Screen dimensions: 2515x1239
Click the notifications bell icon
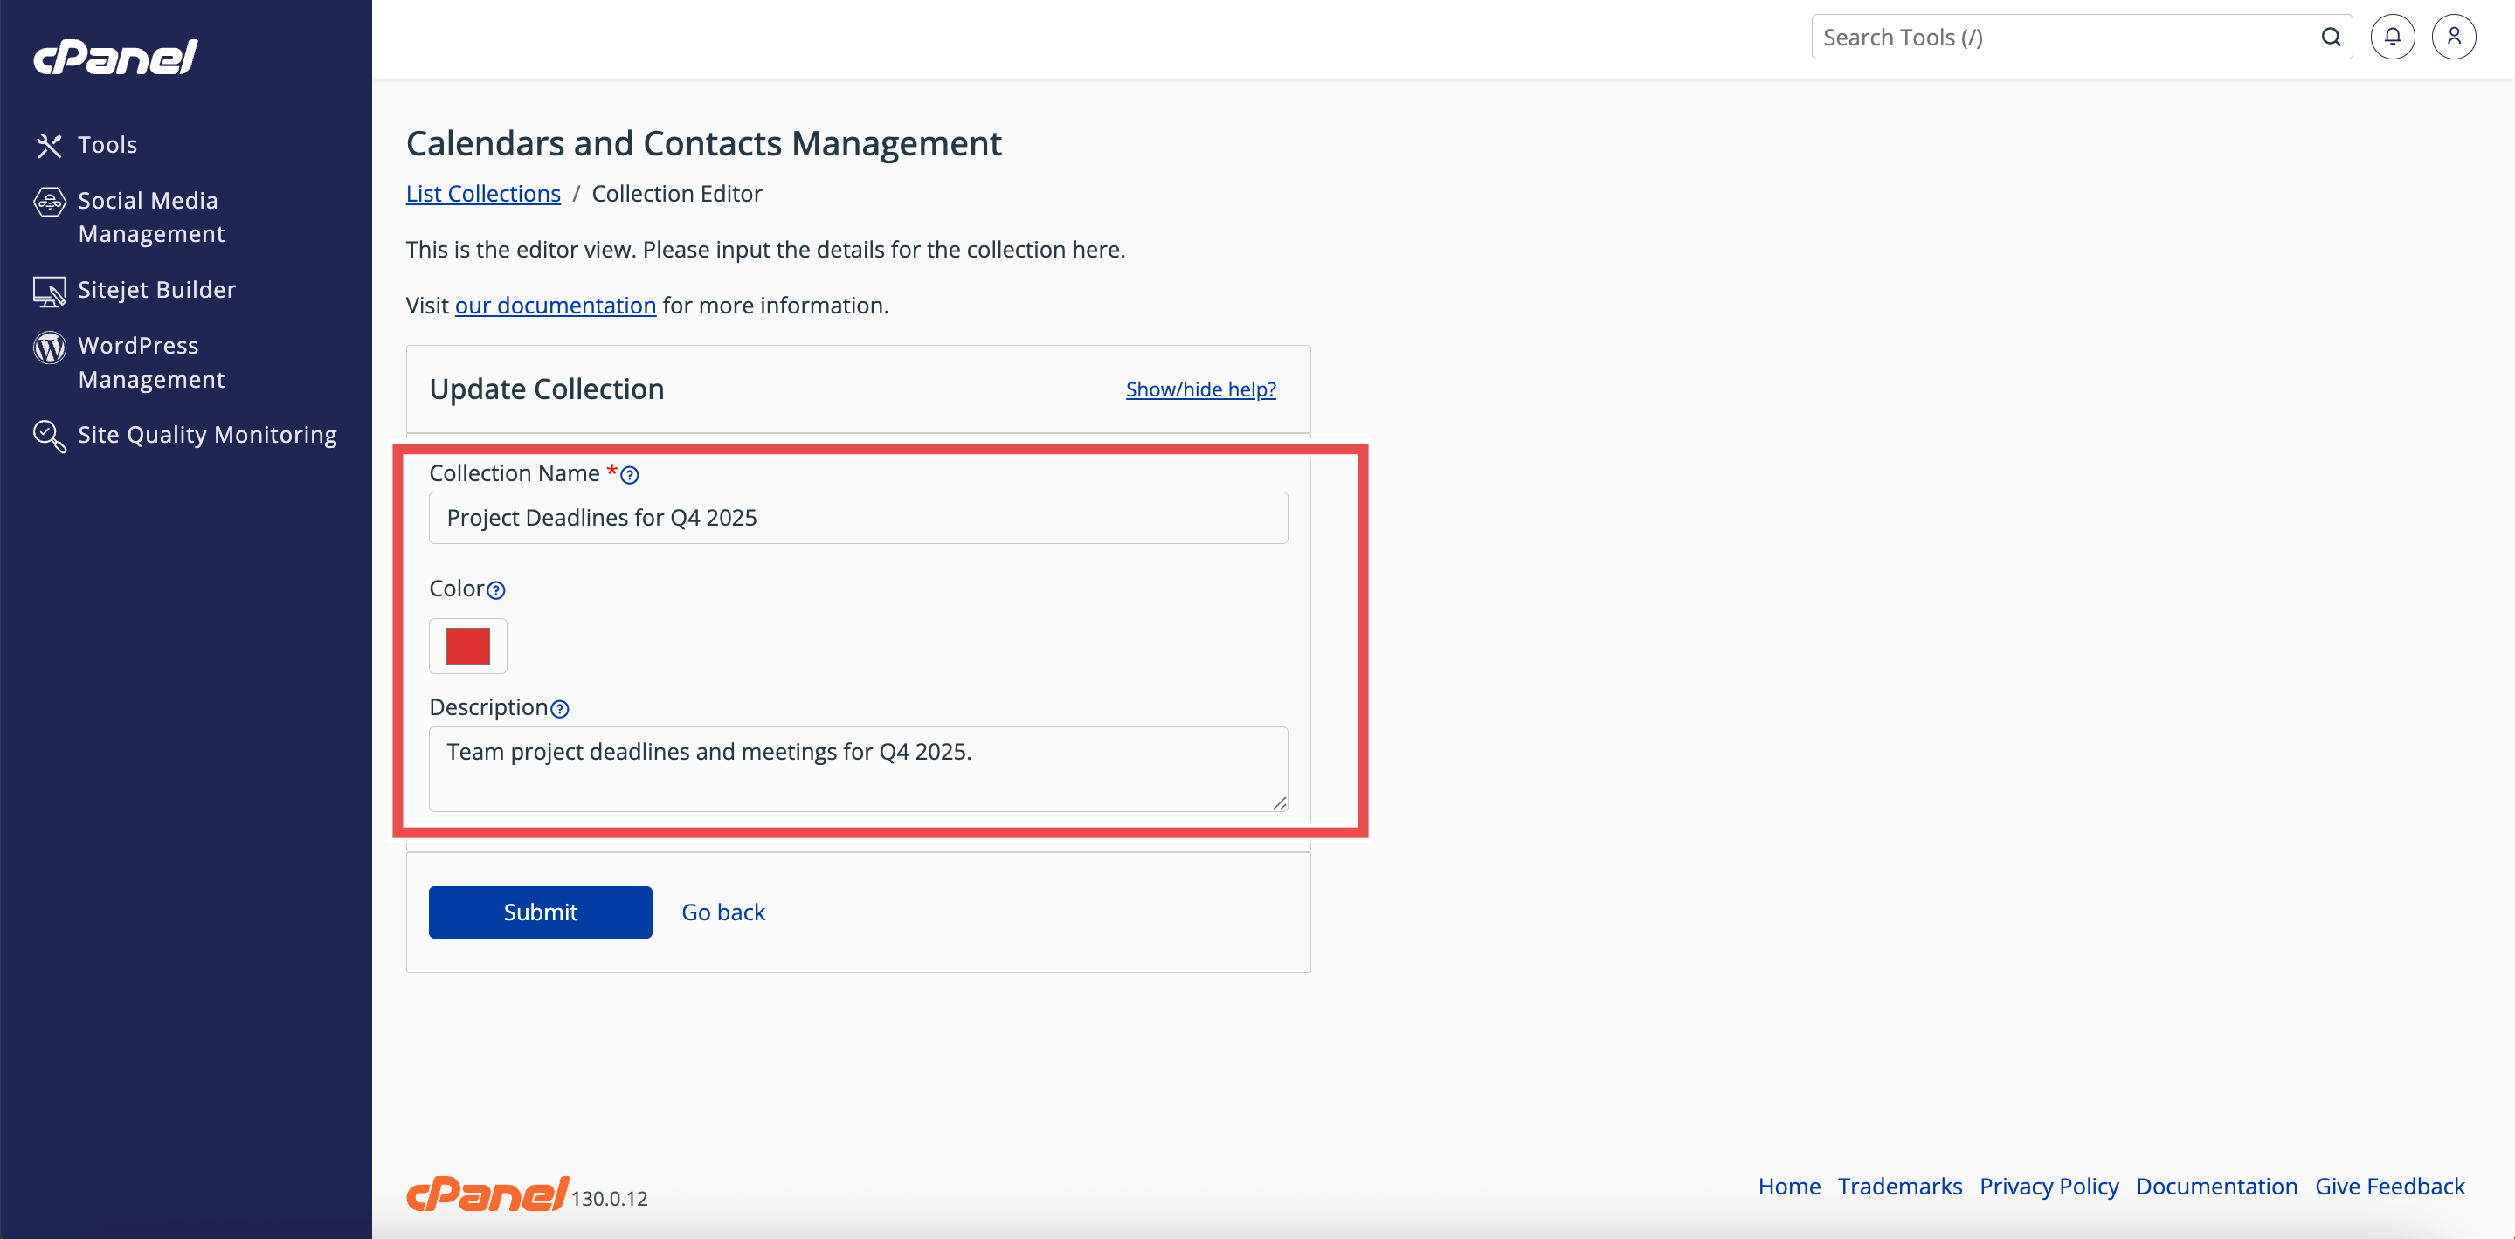(2392, 37)
